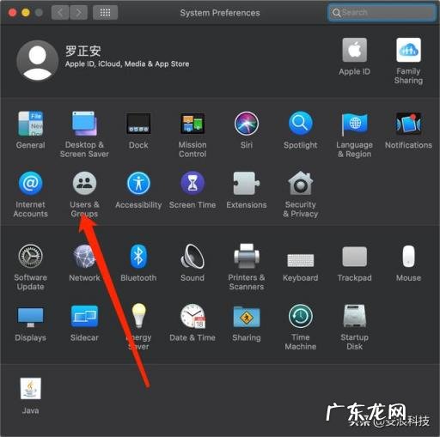440x437 pixels.
Task: Open the Dock preferences icon
Action: [138, 124]
